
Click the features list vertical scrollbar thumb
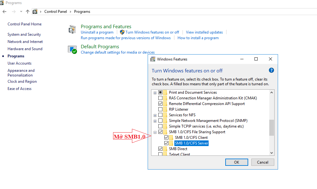[271, 128]
